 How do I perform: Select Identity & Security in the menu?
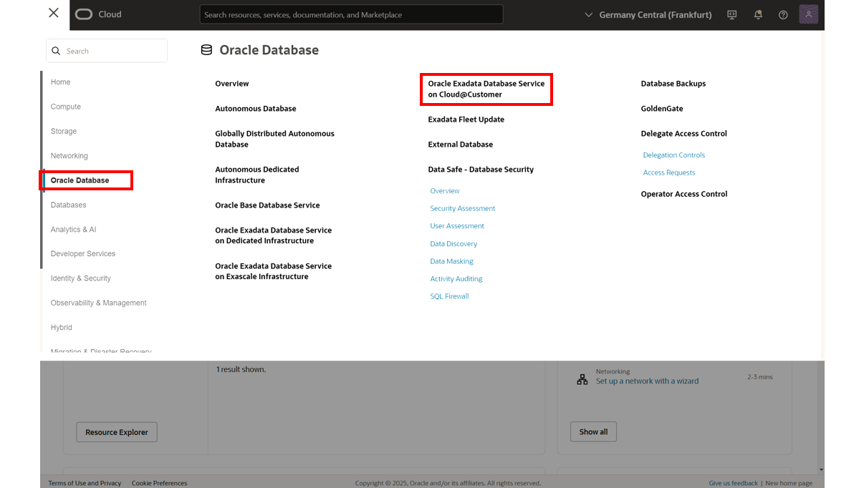click(81, 278)
